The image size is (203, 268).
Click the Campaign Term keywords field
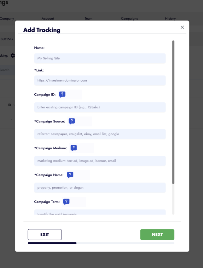click(x=100, y=212)
